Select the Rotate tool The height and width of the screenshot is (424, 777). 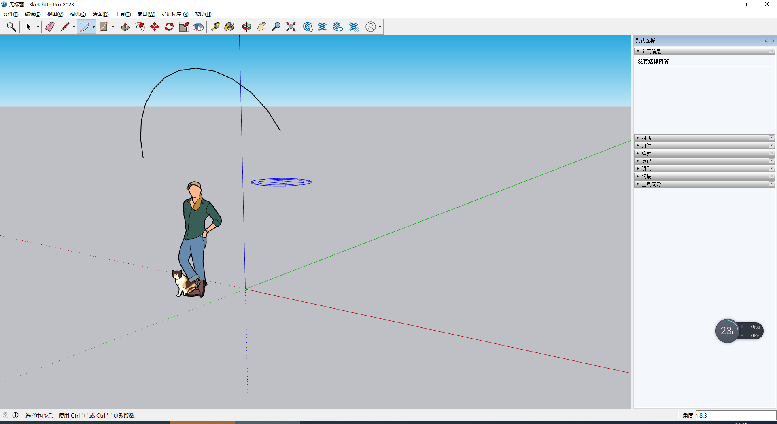click(x=169, y=27)
